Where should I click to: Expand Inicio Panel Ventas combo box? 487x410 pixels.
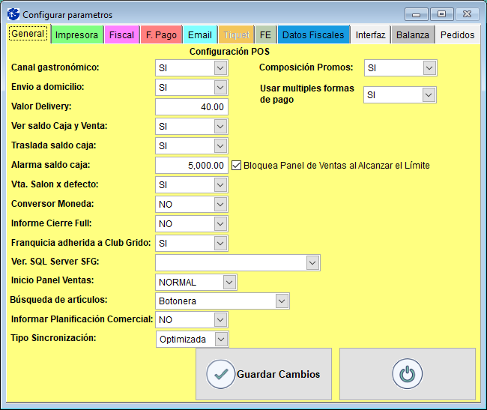tap(229, 282)
